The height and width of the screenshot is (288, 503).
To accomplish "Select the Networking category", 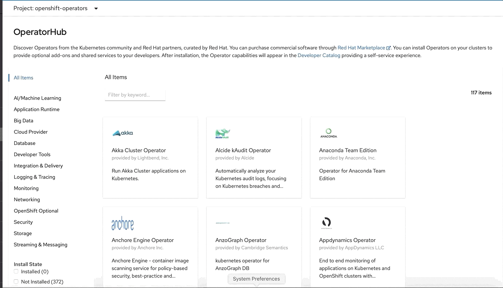I will [x=27, y=200].
